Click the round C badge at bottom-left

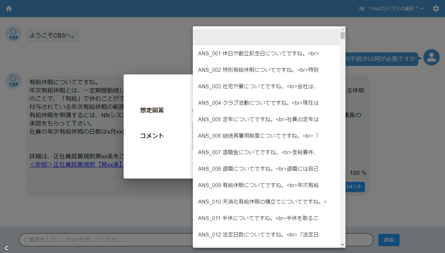click(x=7, y=248)
